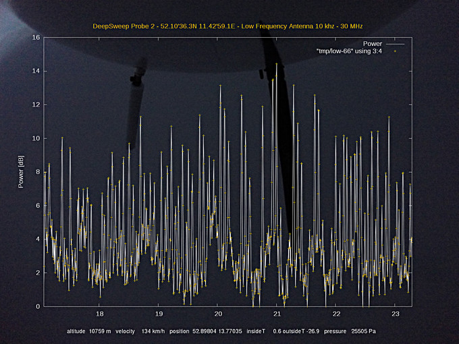The width and height of the screenshot is (459, 344).
Task: Click the white line sample in the Power legend
Action: (x=395, y=44)
